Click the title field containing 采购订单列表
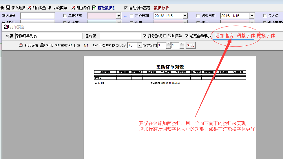283x159 pixels. pyautogui.click(x=49, y=36)
